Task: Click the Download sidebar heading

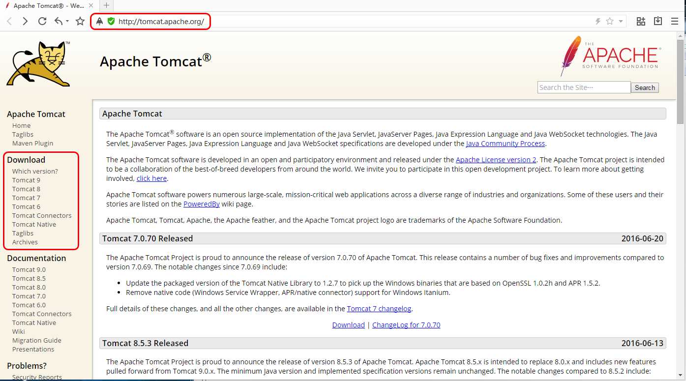Action: click(26, 160)
